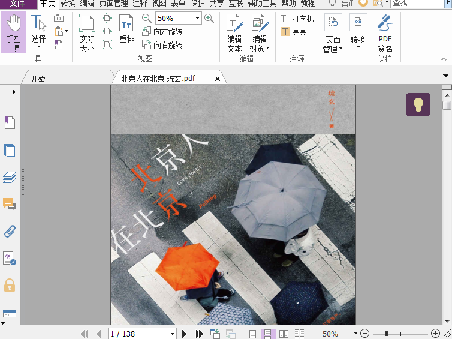
Task: Collapse the ribbon with the up chevron
Action: coord(444,59)
